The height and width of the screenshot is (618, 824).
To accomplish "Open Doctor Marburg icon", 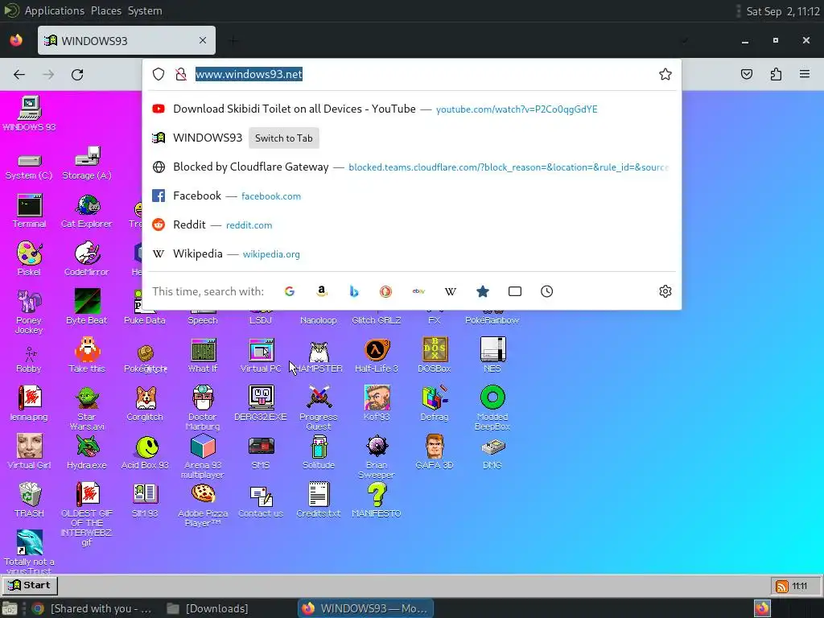I will coord(203,408).
